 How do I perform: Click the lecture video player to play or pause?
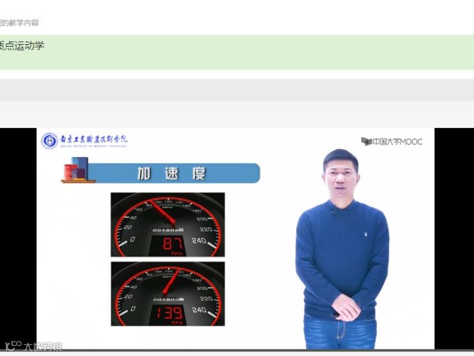coord(237,239)
